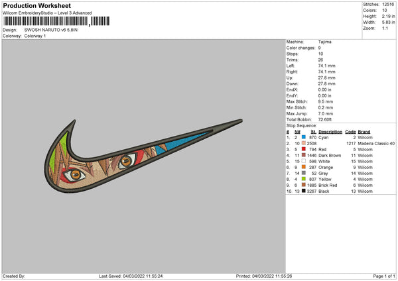Image resolution: width=398 pixels, height=281 pixels.
Task: Click the Brick Red color swatch
Action: (x=304, y=185)
